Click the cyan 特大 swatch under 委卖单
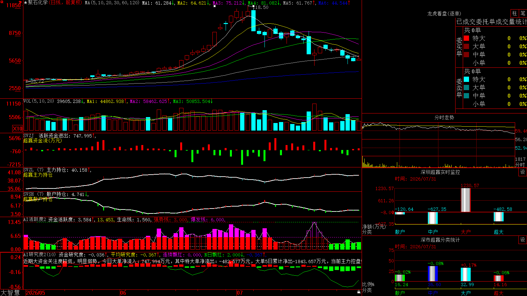 [466, 79]
